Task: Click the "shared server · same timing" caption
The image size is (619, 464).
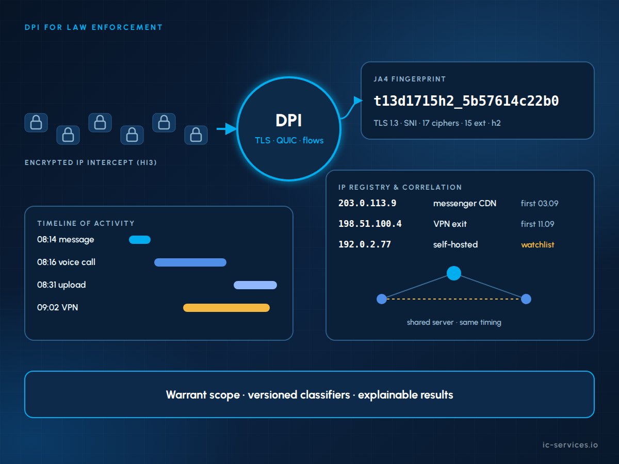Action: coord(454,322)
